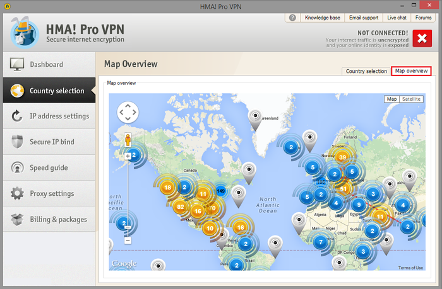Pan the map right with the right arrow
This screenshot has width=442, height=289.
[134, 112]
